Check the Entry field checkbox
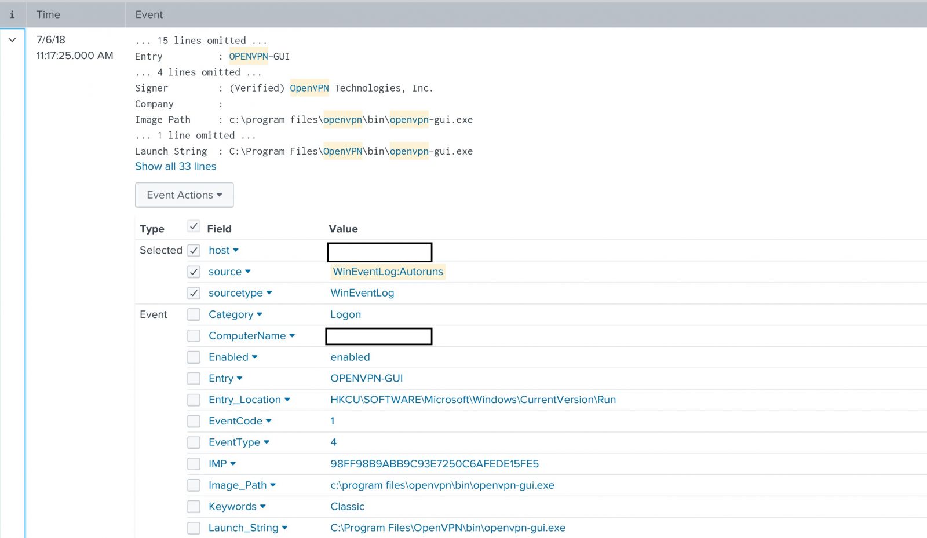 coord(194,379)
